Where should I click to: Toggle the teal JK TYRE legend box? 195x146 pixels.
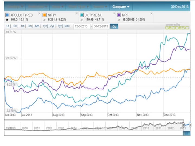[82, 15]
